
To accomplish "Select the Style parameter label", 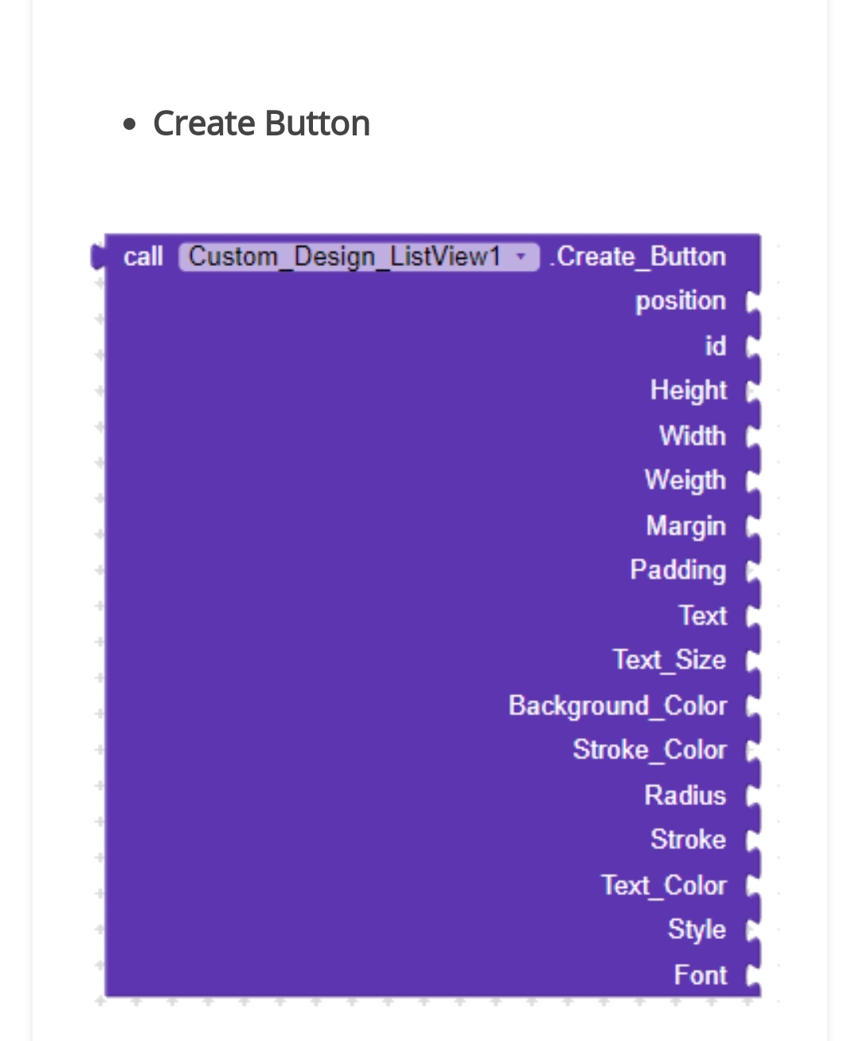I will (x=697, y=930).
